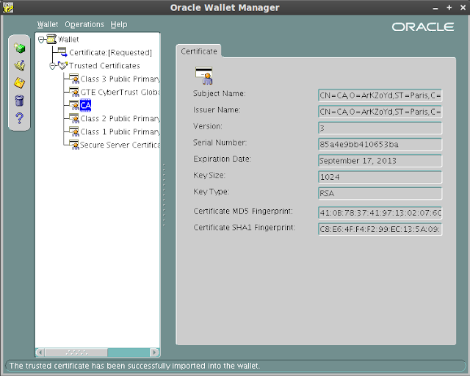Select the Trusted Certificates tree label
Image resolution: width=470 pixels, height=376 pixels.
click(104, 65)
